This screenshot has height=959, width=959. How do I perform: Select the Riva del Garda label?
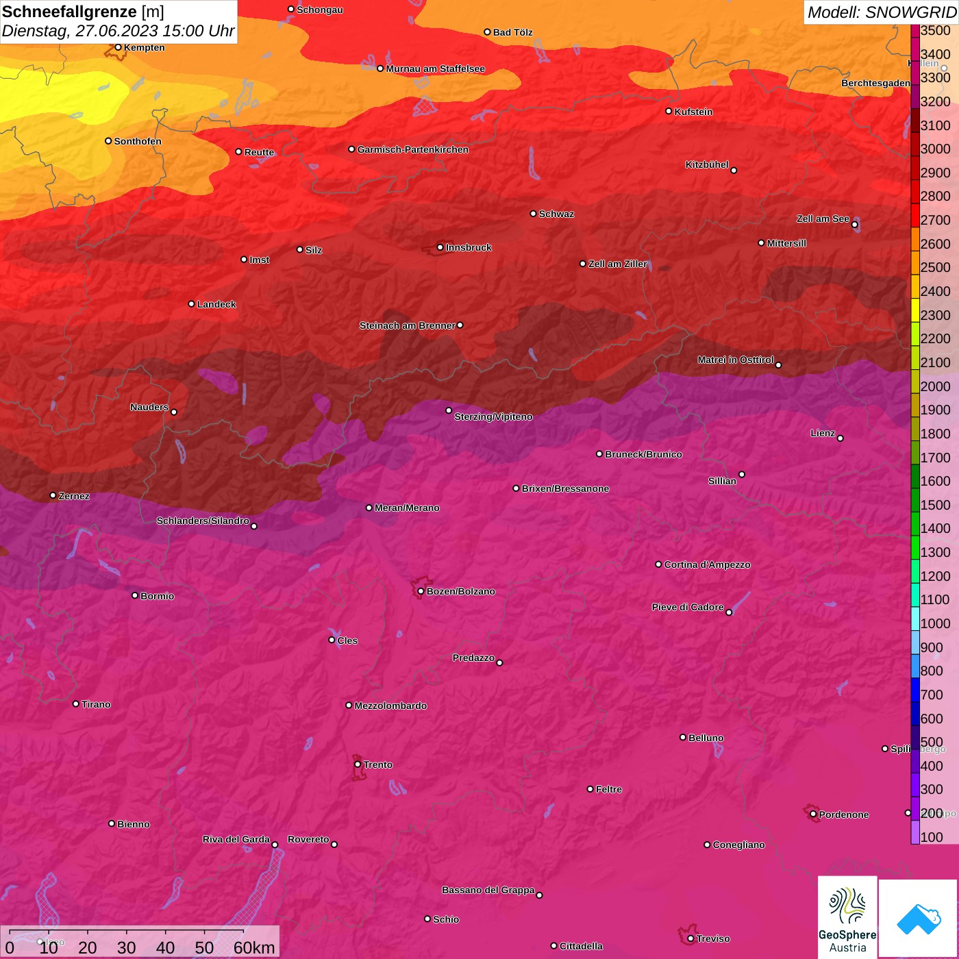236,839
